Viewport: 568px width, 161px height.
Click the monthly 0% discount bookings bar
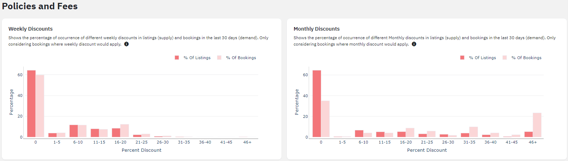point(325,119)
